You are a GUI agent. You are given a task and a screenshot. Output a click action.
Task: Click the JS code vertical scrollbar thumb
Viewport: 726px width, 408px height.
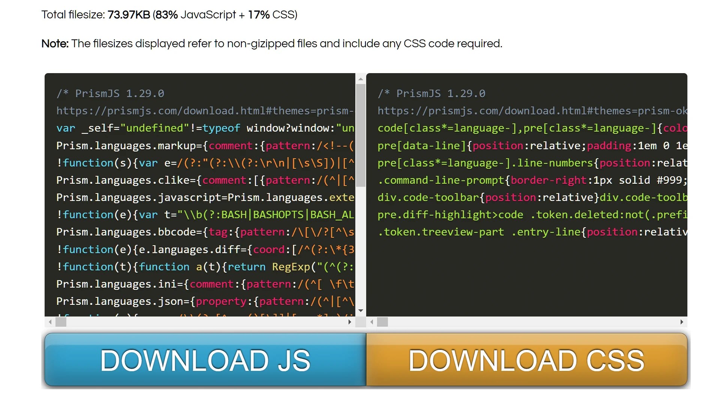tap(361, 135)
